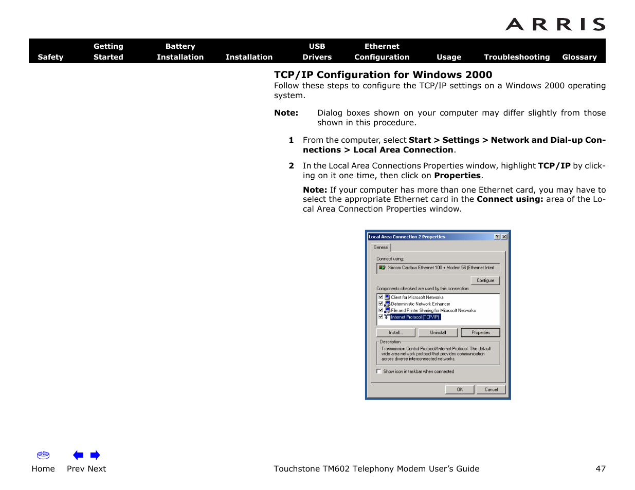Viewport: 635px width, 490px height.
Task: Open the Getting Started section
Action: (108, 51)
